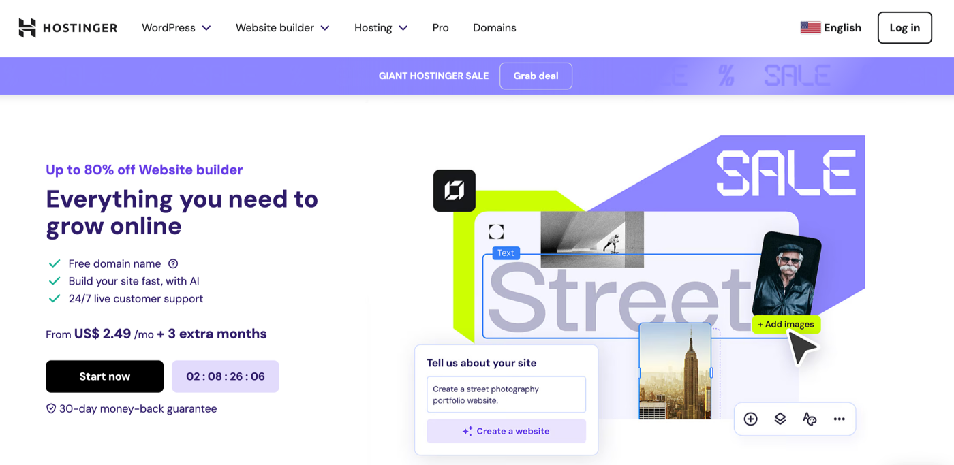954x465 pixels.
Task: Click the free domain help icon
Action: pos(173,263)
